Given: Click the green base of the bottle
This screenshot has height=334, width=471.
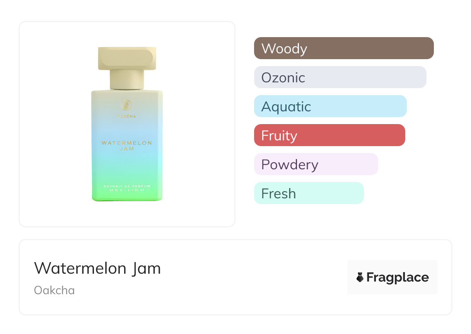Looking at the screenshot, I should click(x=127, y=197).
